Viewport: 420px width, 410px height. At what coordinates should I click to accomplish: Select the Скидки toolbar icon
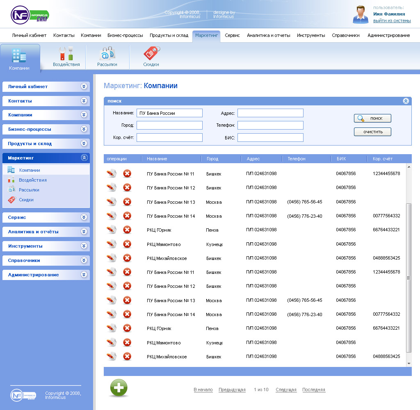151,57
